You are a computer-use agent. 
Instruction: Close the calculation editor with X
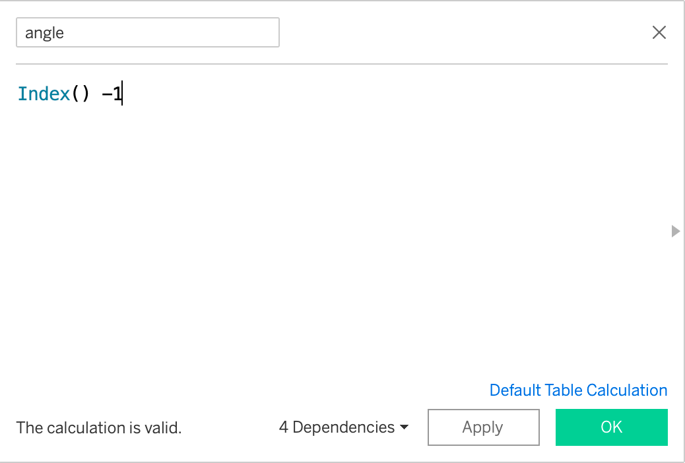[659, 32]
